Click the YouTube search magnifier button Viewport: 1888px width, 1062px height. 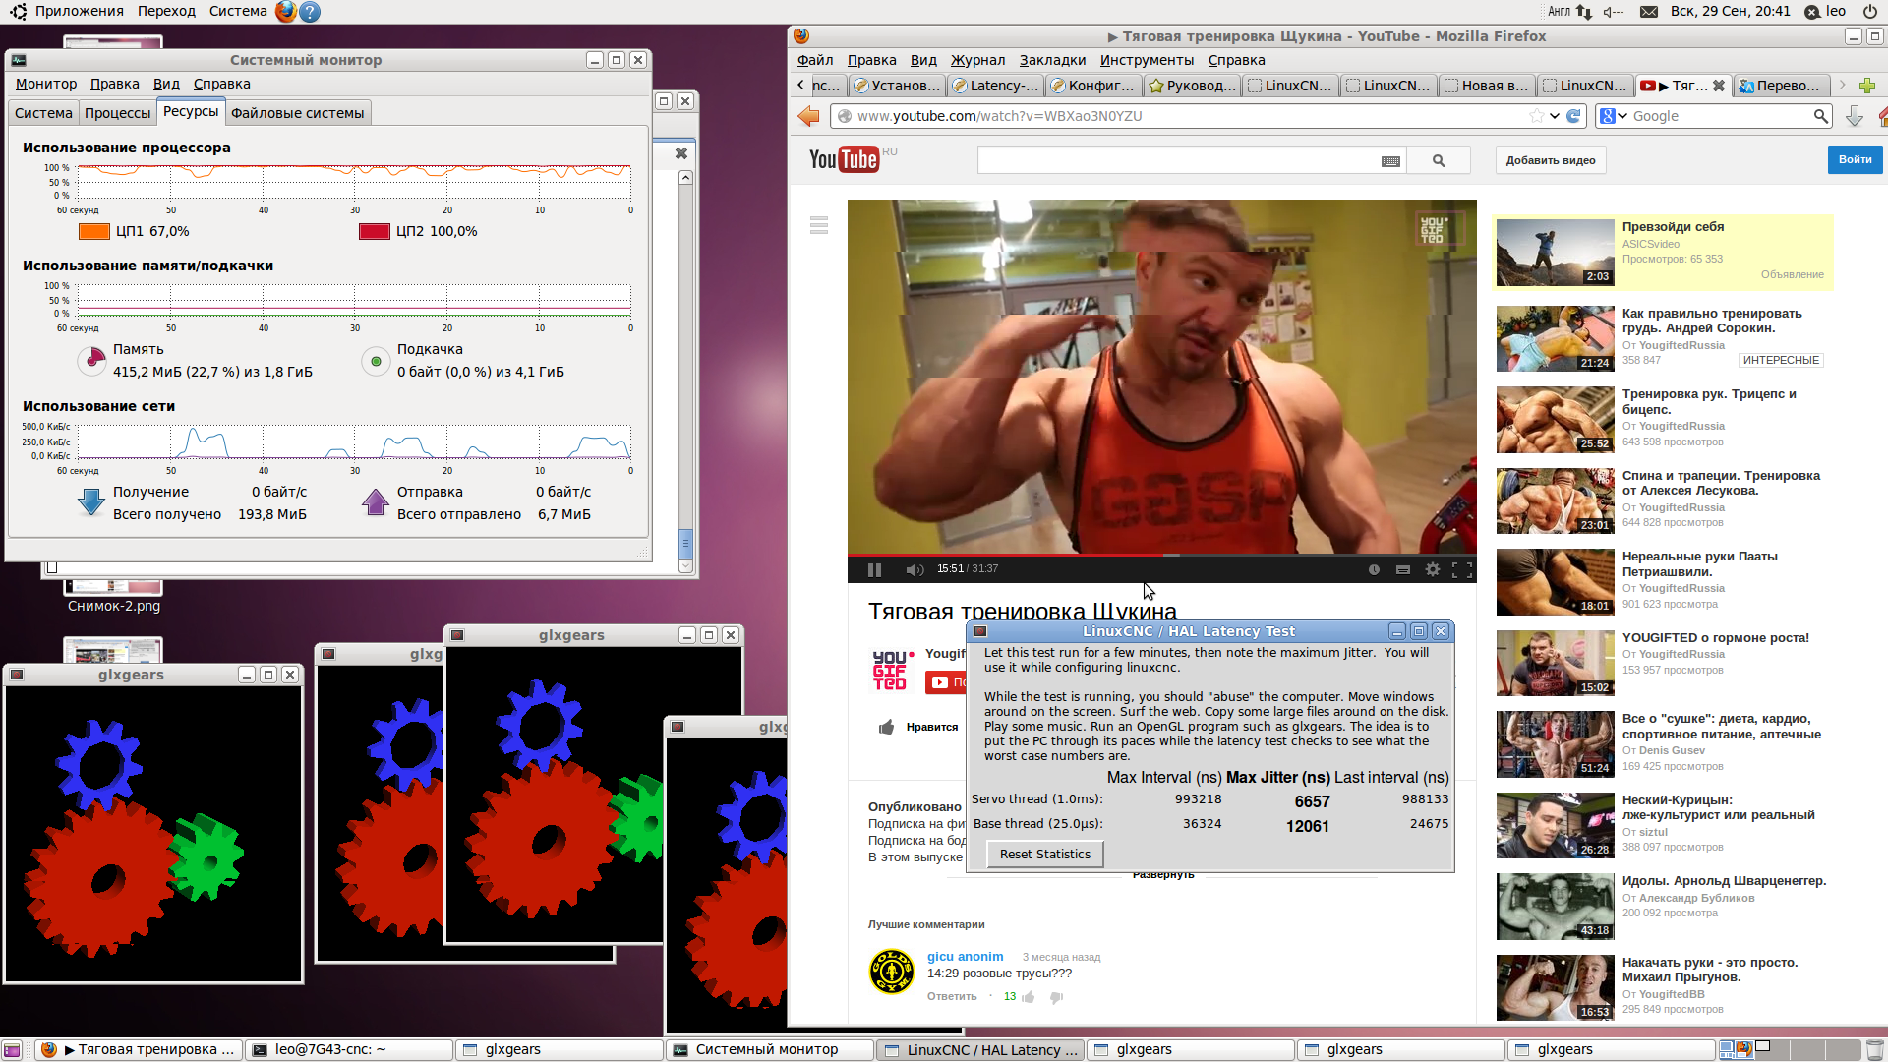coord(1439,160)
